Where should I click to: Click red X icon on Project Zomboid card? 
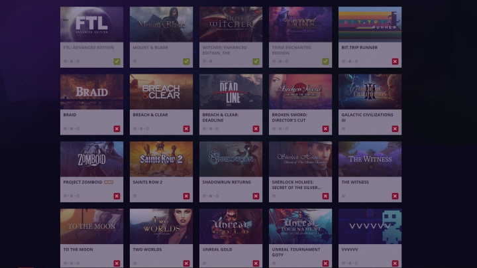pyautogui.click(x=117, y=196)
